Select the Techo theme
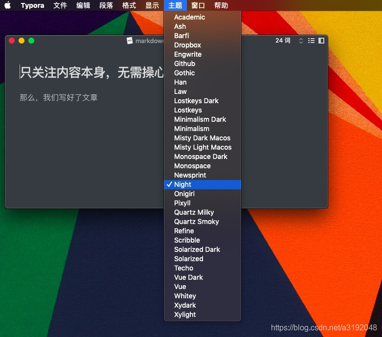The image size is (382, 337). point(202,268)
